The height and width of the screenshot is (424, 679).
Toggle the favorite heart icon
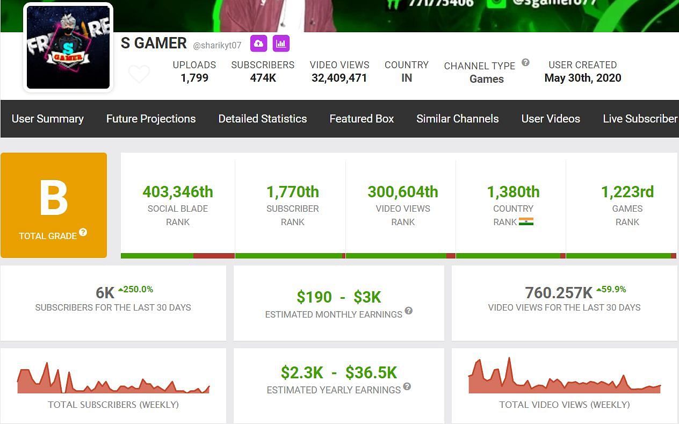point(139,74)
